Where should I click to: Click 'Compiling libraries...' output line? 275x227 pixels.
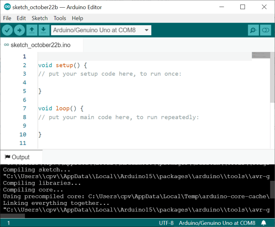(x=42, y=183)
